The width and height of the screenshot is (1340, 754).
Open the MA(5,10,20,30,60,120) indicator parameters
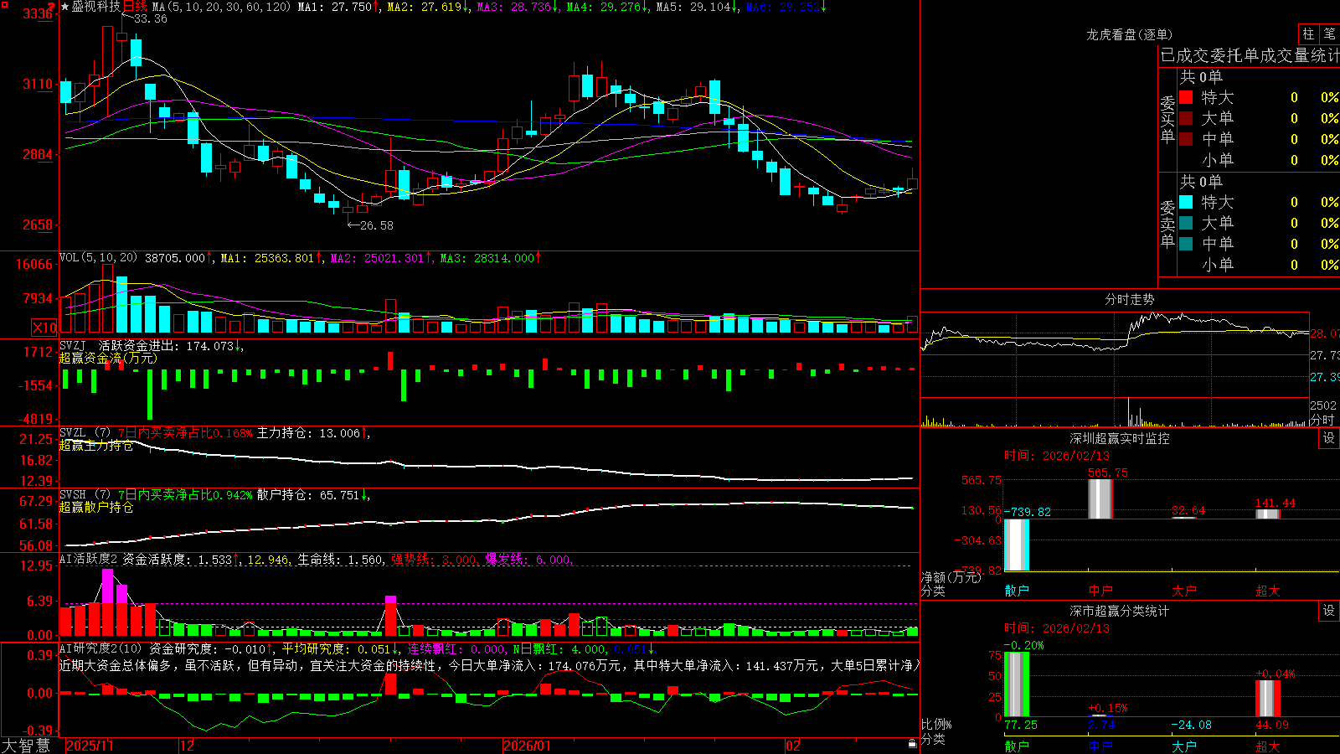(x=222, y=7)
